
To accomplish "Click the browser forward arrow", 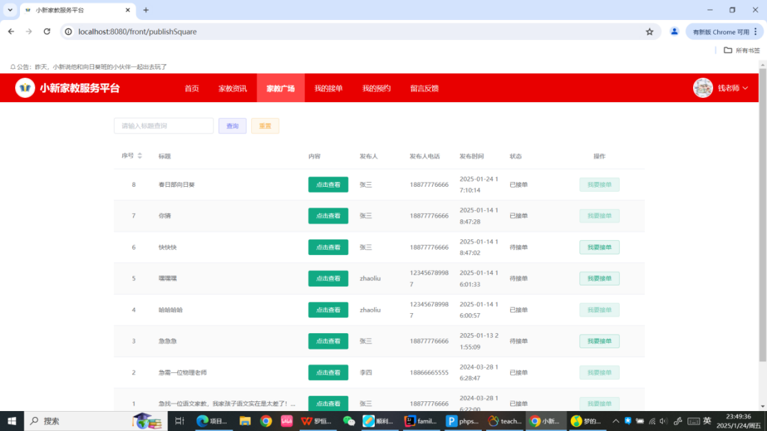I will pos(29,31).
